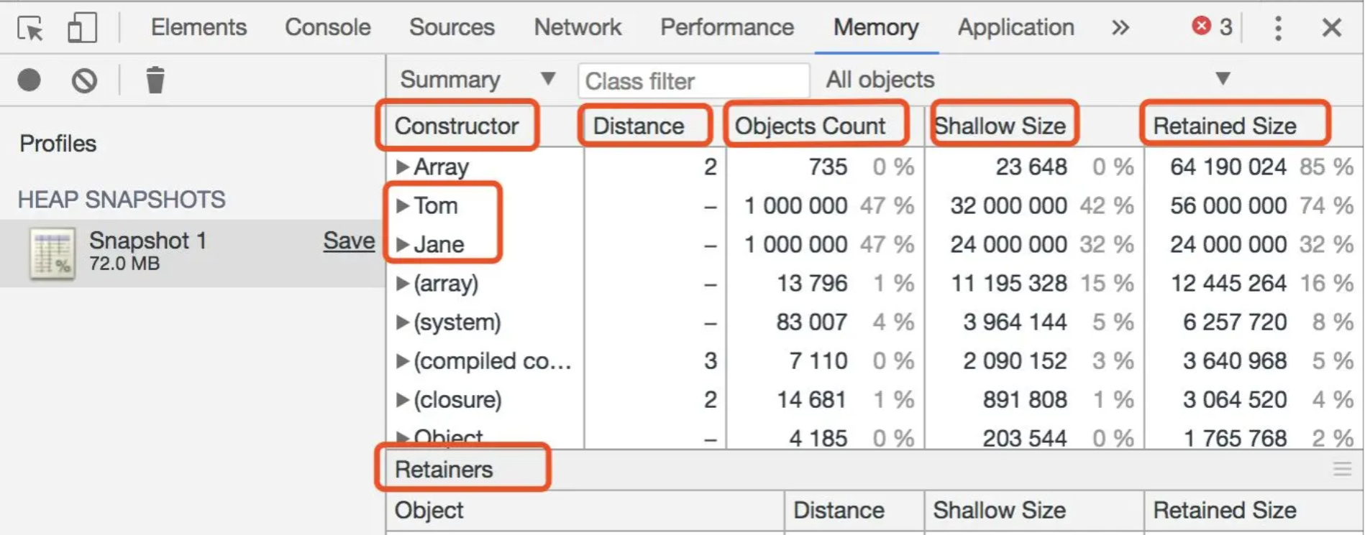1365x535 pixels.
Task: Click the record heap snapshot circle
Action: coord(29,80)
